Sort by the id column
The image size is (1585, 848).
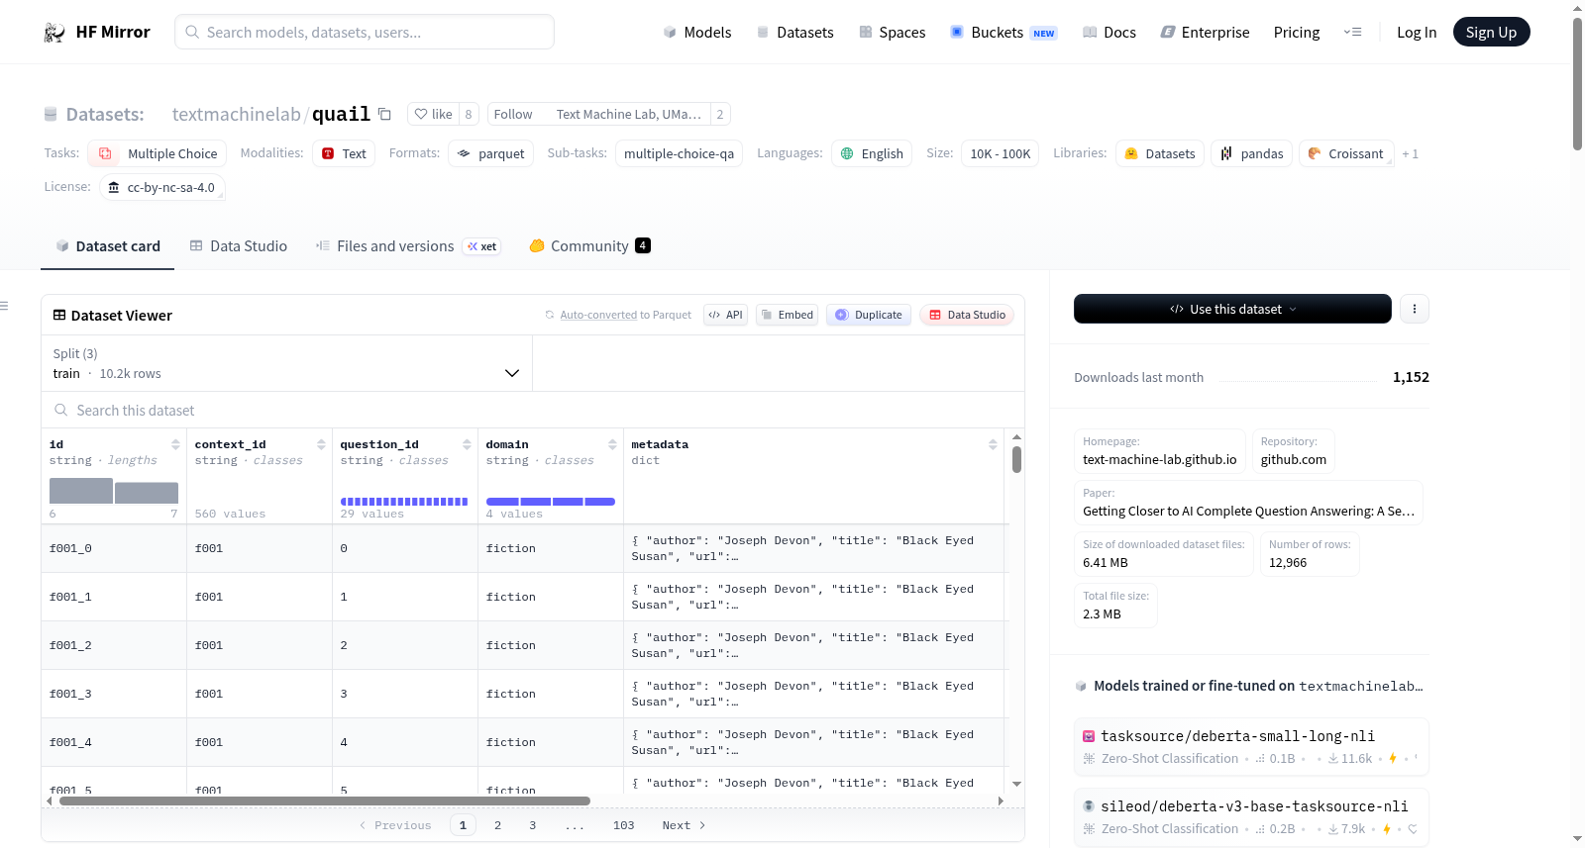(x=175, y=445)
